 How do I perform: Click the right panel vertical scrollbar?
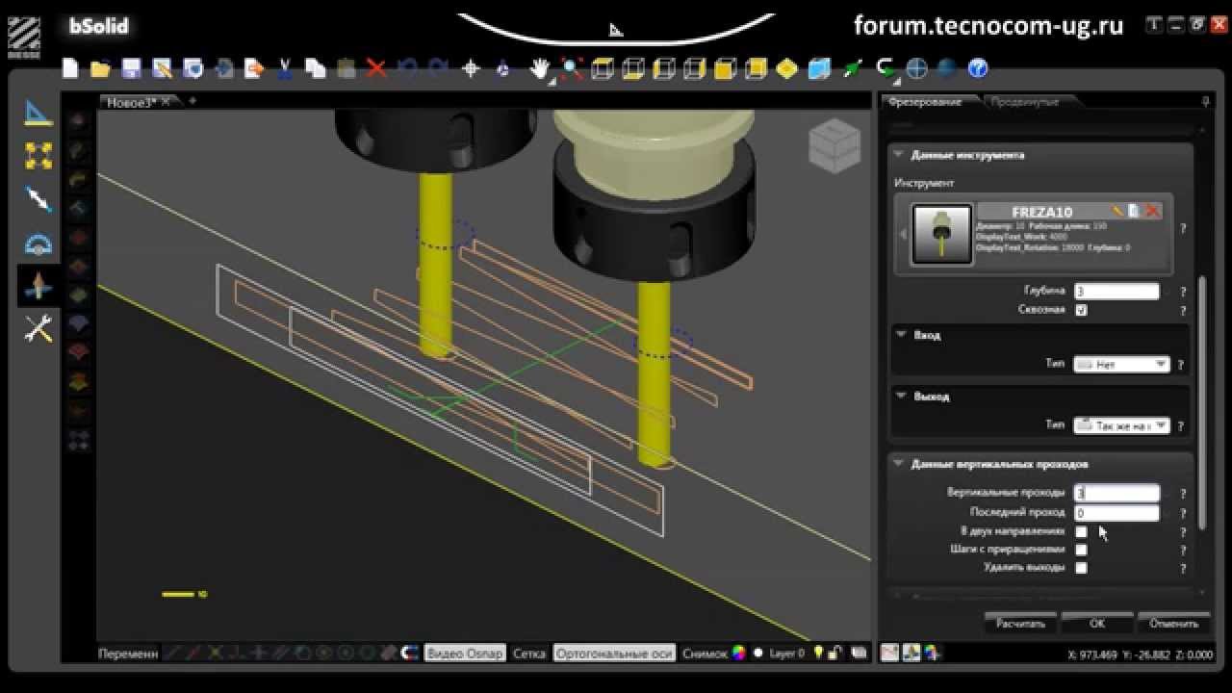[1202, 403]
